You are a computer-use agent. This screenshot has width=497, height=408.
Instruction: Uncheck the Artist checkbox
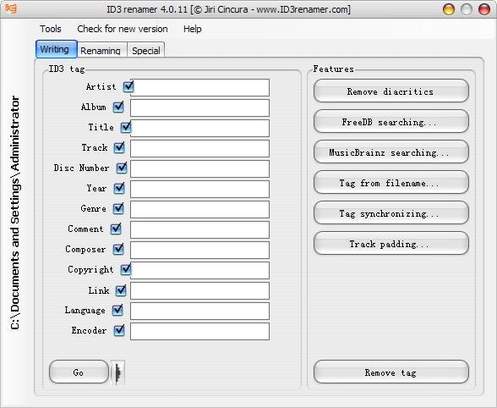[x=128, y=86]
